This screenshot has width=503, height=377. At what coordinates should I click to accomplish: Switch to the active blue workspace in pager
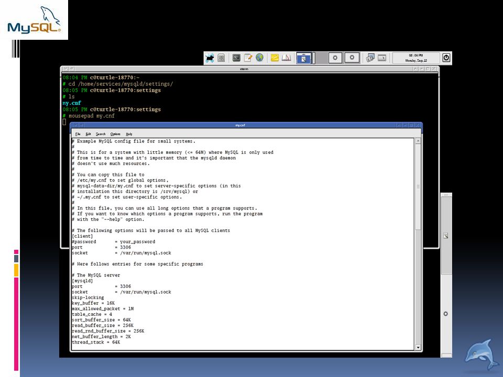pyautogui.click(x=304, y=58)
